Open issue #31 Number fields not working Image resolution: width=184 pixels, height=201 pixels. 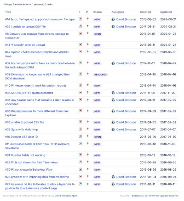[25, 155]
